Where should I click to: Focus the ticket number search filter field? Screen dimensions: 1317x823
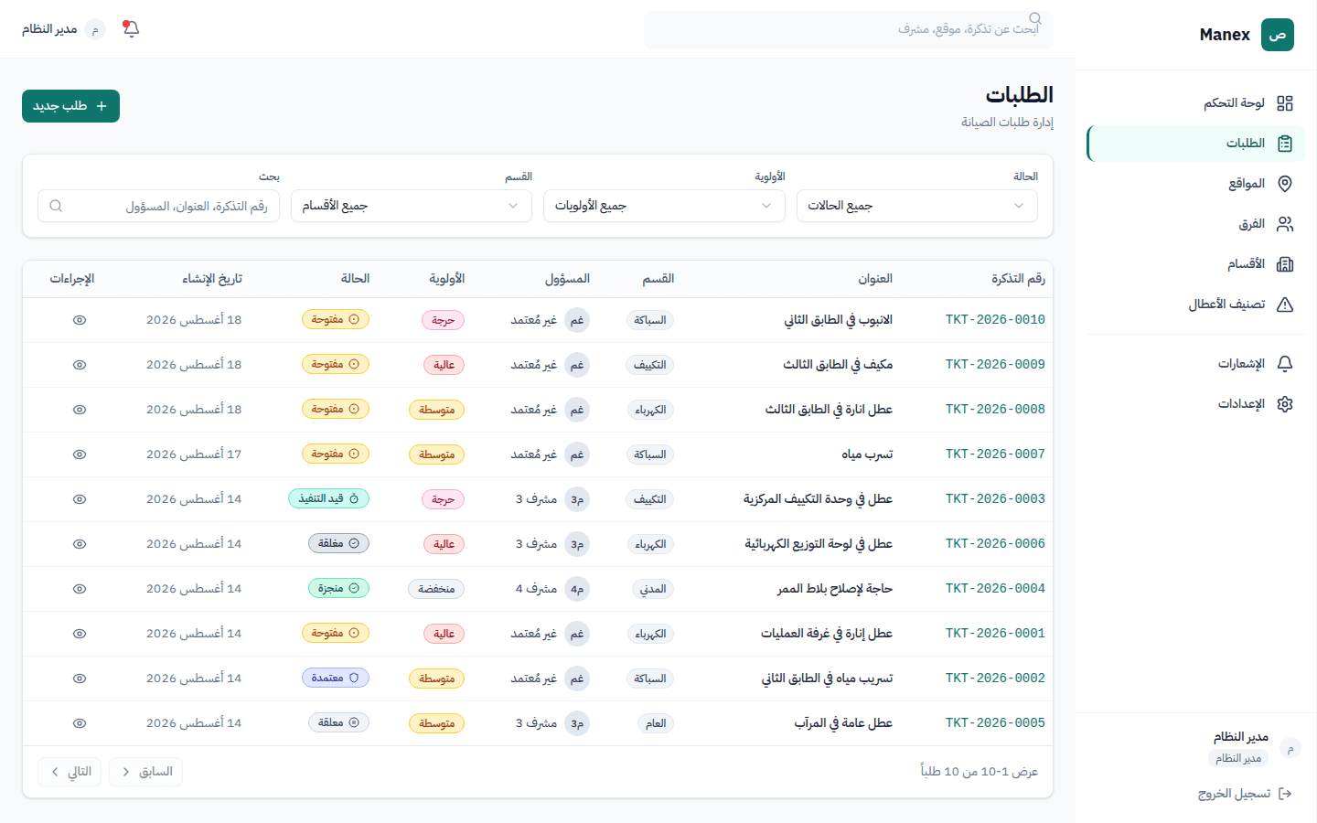point(158,206)
